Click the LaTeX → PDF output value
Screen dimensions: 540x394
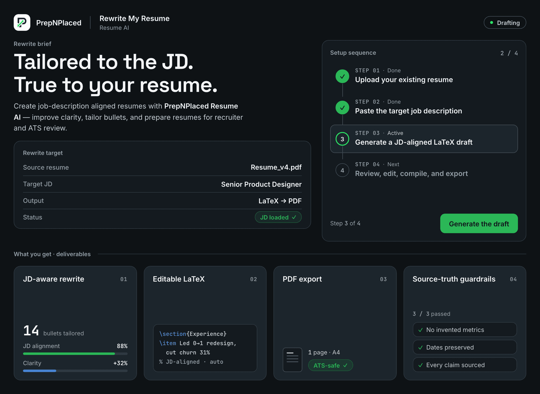click(280, 201)
